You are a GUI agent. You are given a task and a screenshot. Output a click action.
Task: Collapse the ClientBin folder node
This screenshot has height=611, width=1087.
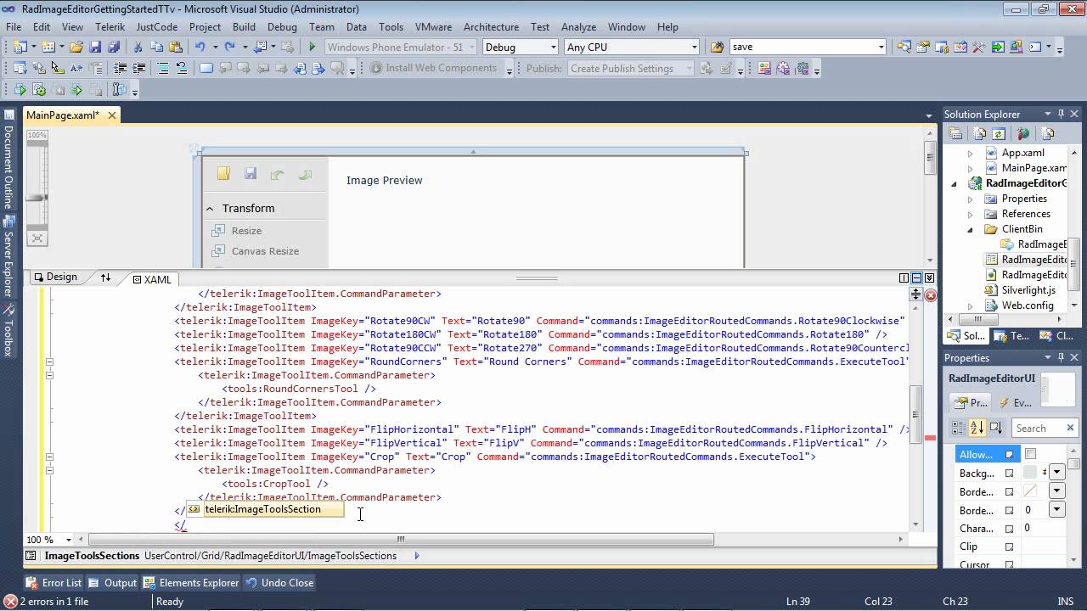click(971, 229)
